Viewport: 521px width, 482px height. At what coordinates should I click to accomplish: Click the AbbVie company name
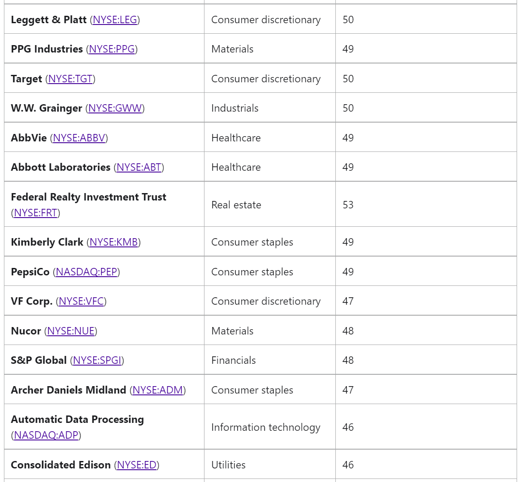(x=29, y=138)
